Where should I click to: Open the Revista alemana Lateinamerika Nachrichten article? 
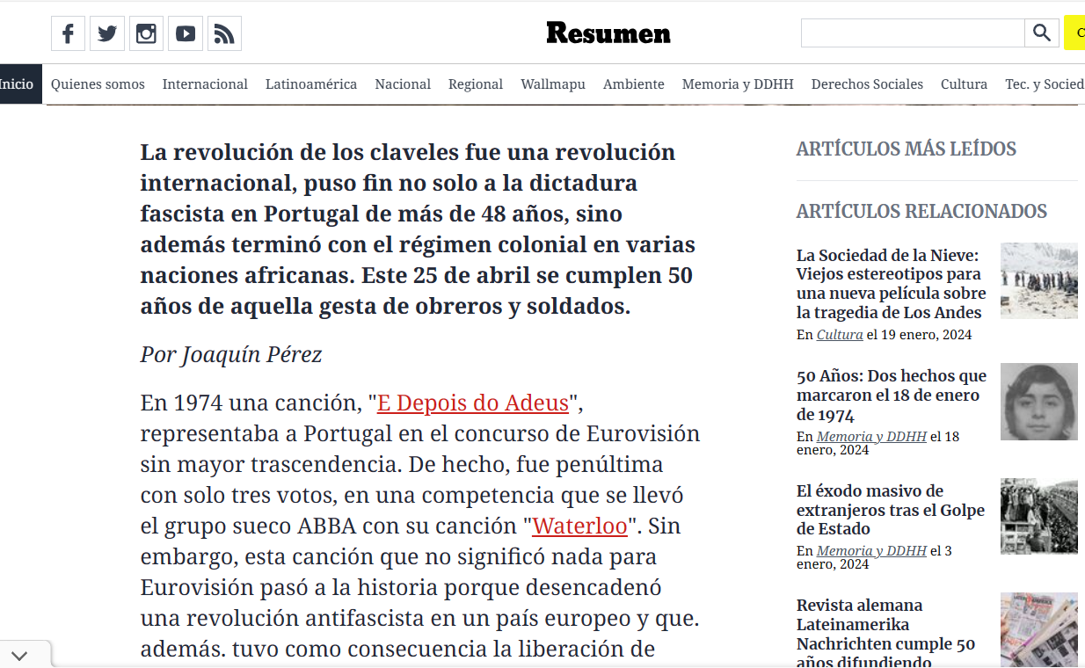pos(886,634)
